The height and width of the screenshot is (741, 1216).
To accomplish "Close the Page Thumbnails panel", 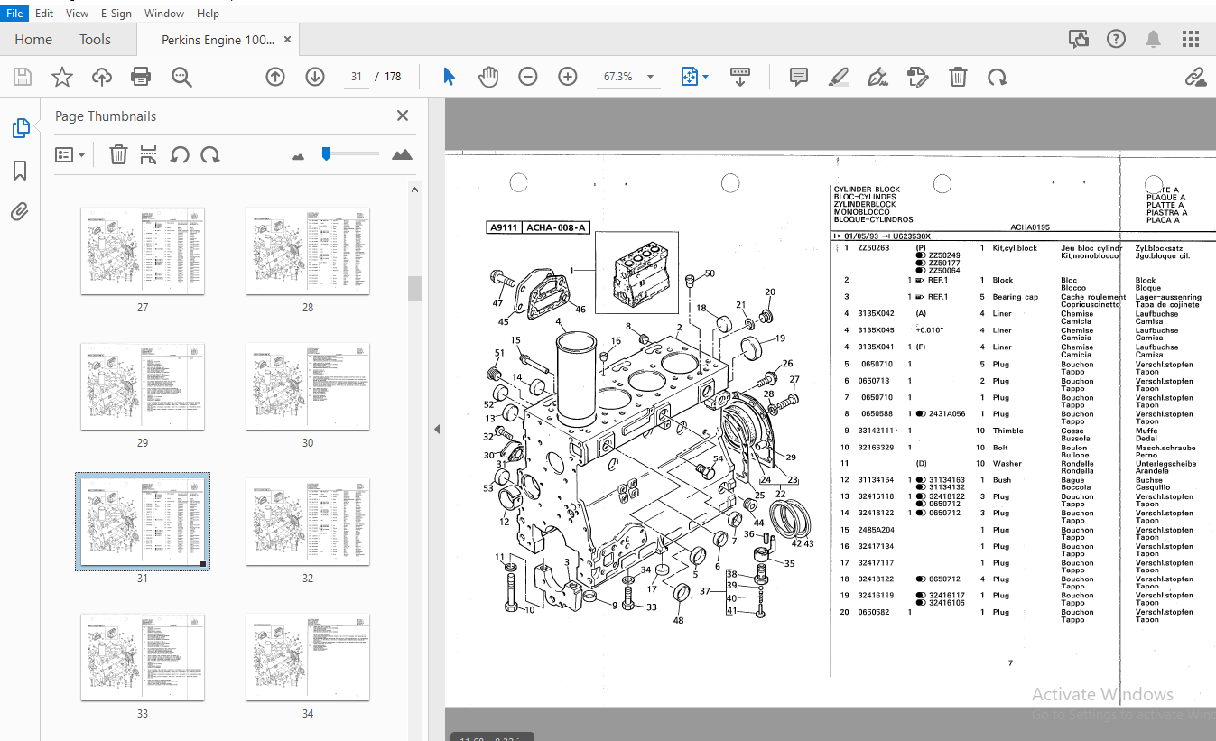I will tap(403, 116).
